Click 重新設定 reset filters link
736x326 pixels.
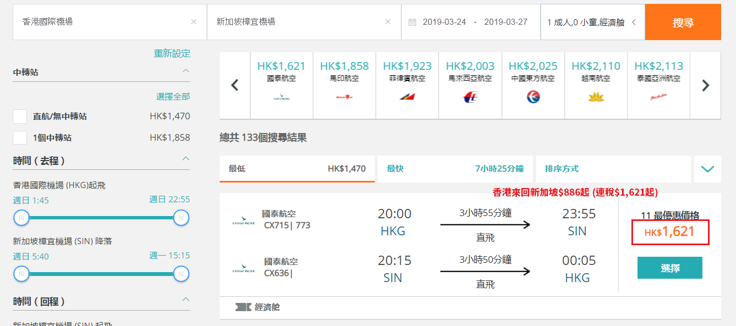[x=172, y=53]
